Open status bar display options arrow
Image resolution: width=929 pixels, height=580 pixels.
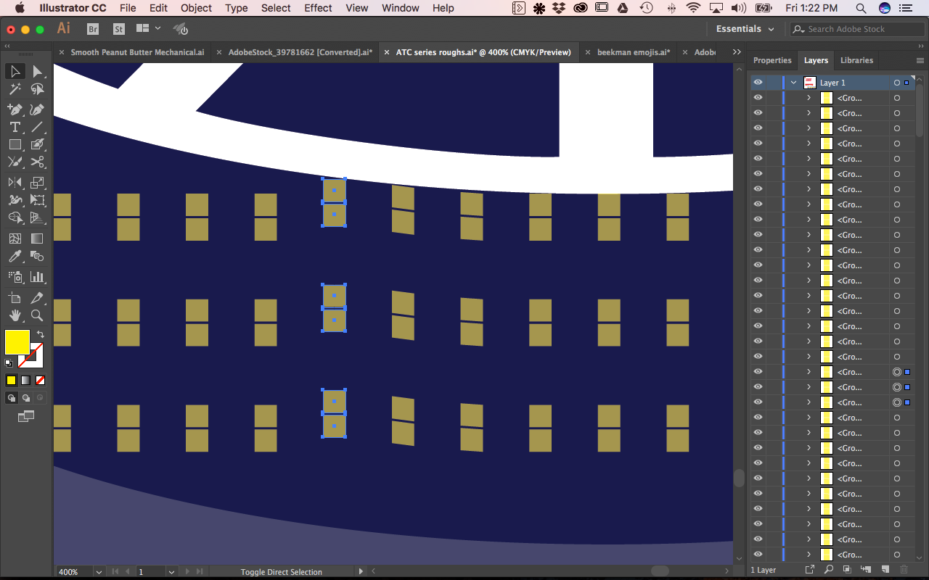[361, 572]
